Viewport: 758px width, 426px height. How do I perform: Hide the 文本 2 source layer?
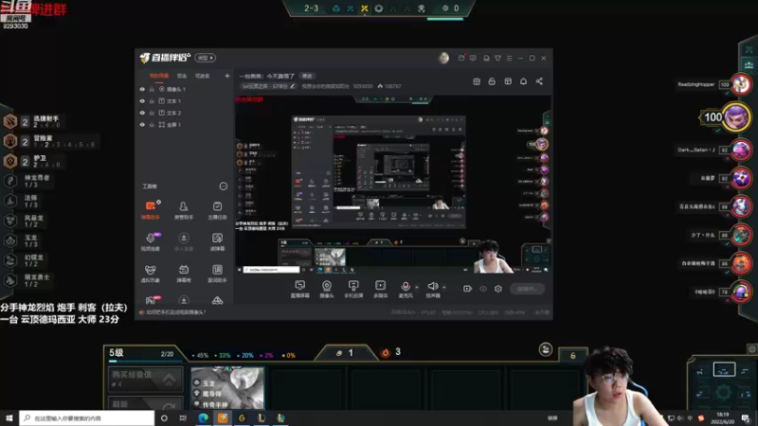point(142,113)
